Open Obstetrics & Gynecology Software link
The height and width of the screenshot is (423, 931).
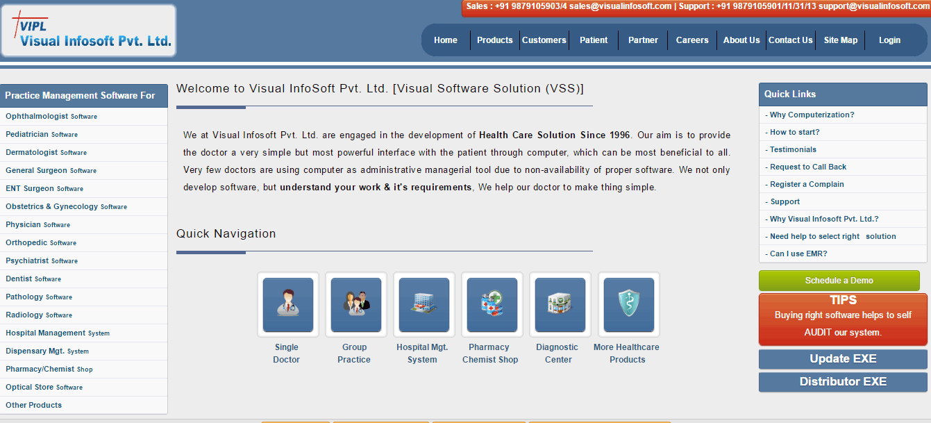click(67, 207)
